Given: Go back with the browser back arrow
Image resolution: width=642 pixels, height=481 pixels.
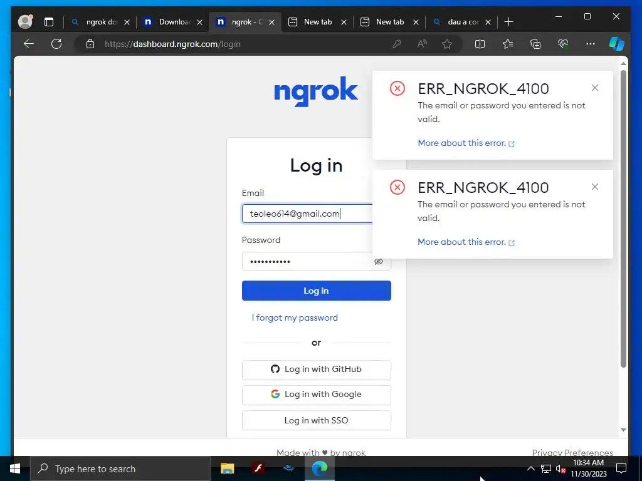Looking at the screenshot, I should pyautogui.click(x=29, y=44).
